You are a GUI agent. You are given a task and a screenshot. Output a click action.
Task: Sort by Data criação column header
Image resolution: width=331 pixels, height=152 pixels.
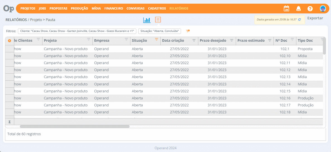pyautogui.click(x=173, y=41)
